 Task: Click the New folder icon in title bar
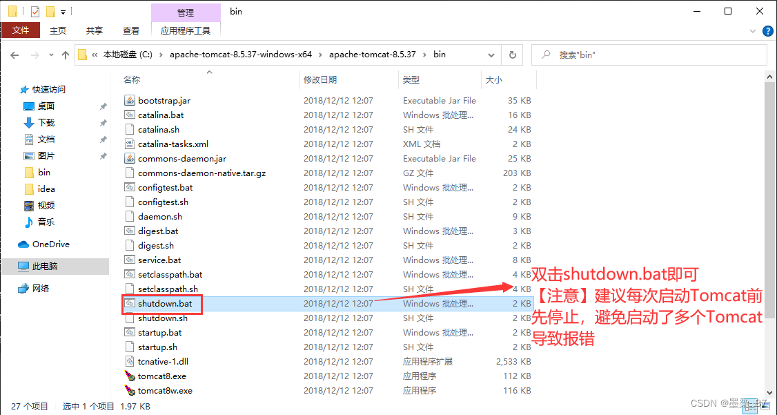(x=50, y=12)
